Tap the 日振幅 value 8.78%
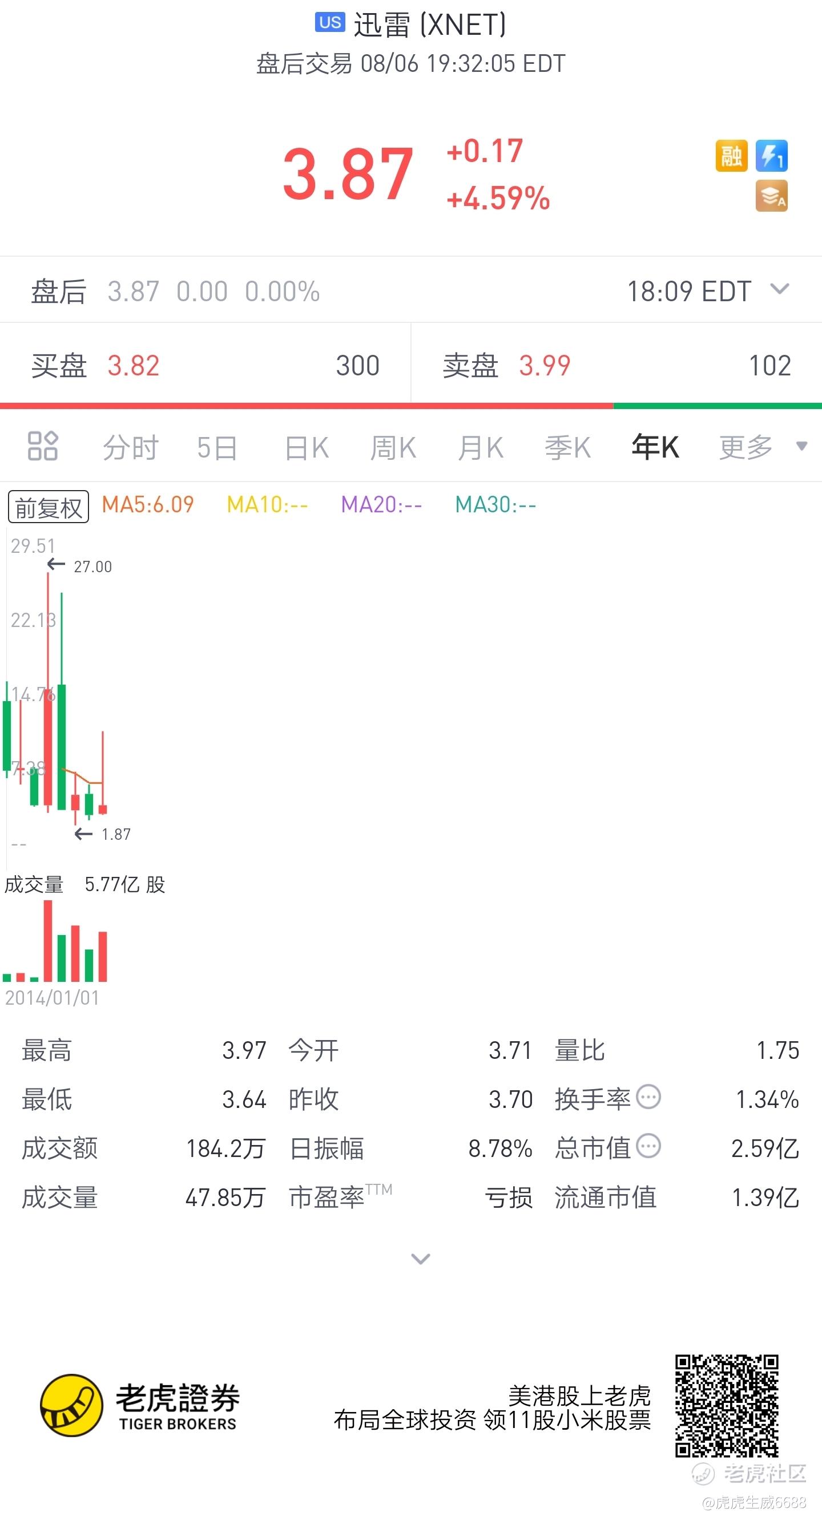 (x=500, y=1148)
